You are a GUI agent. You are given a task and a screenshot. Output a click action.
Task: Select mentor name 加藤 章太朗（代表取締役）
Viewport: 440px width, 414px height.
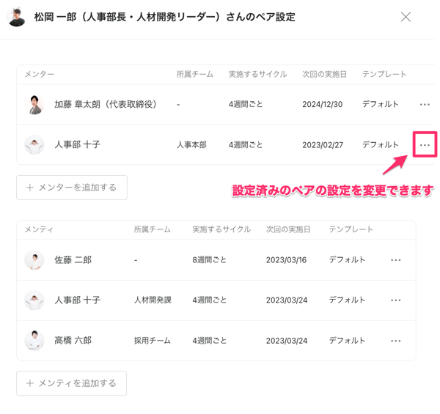(x=106, y=105)
